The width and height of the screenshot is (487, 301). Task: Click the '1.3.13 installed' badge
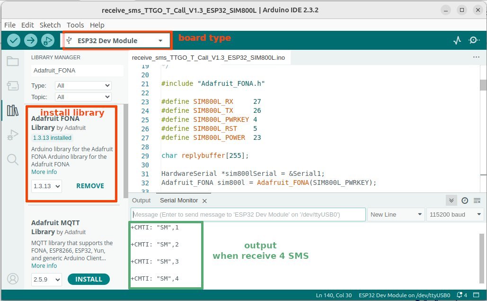[x=52, y=138]
